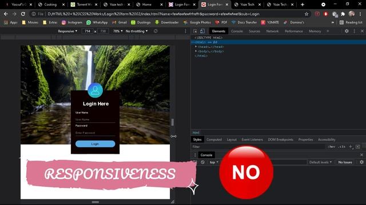Viewport: 366px width, 205px height.
Task: Click the No Issues button
Action: (x=345, y=162)
